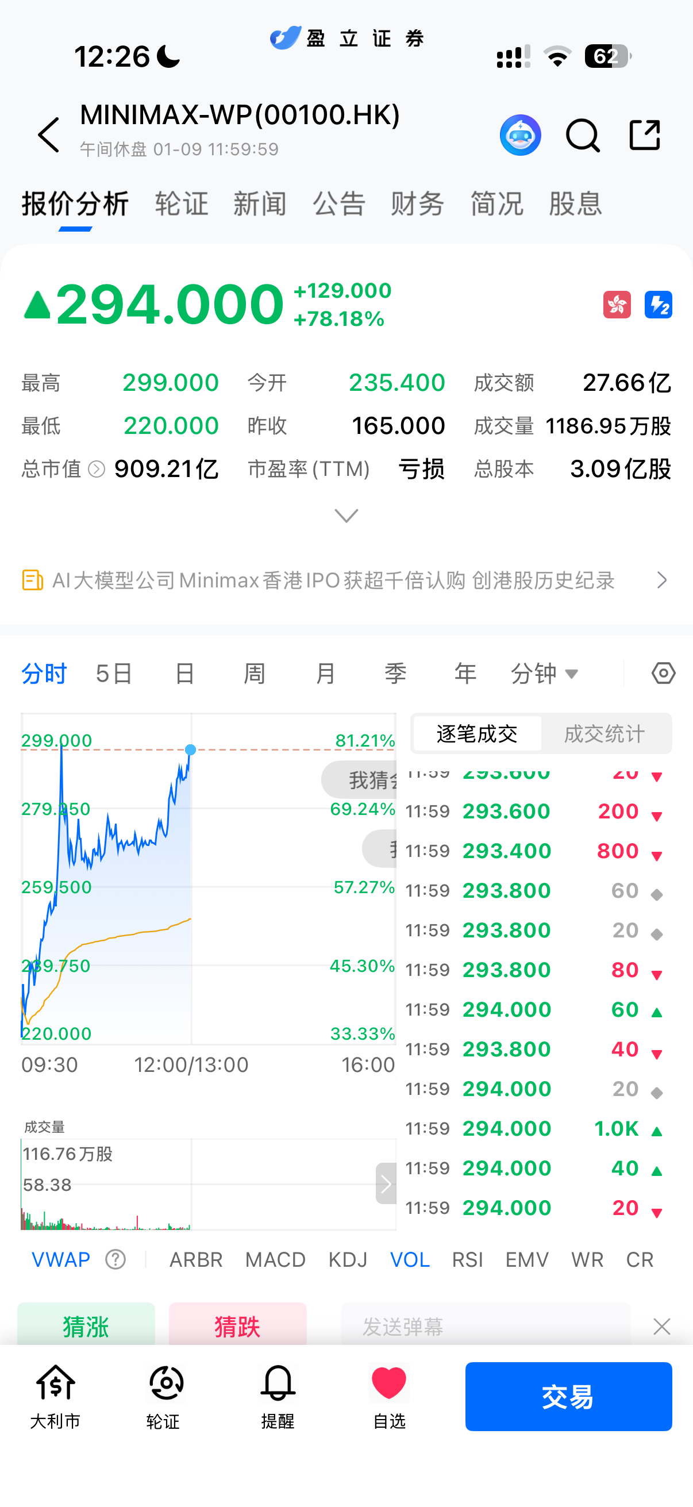Open the AI robot assistant icon
693x1507 pixels.
520,135
